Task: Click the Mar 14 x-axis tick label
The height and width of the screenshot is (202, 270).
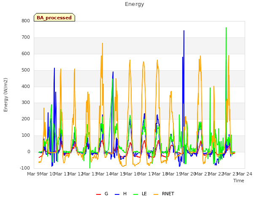Action: pyautogui.click(x=104, y=174)
